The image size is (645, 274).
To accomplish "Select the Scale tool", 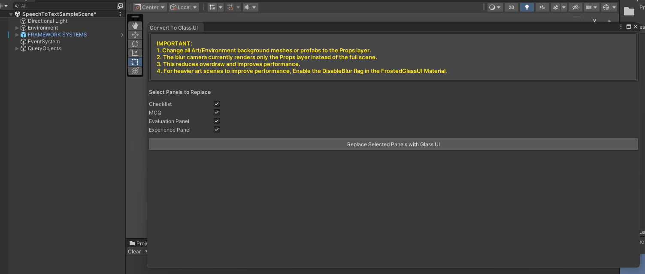I will coord(135,53).
